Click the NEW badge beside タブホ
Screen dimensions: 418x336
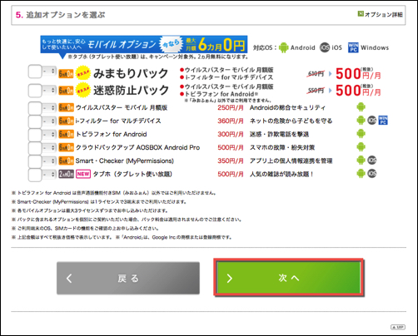[x=83, y=174]
